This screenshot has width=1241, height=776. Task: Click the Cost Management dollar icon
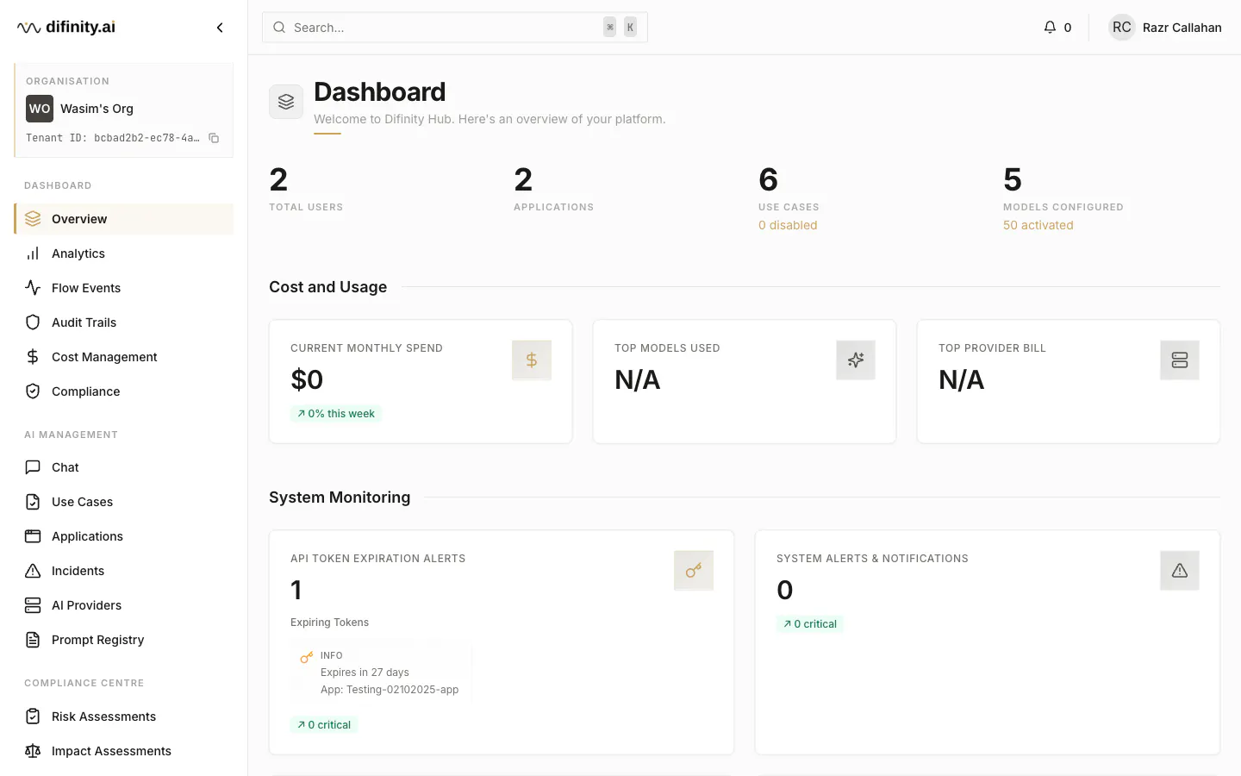click(33, 357)
